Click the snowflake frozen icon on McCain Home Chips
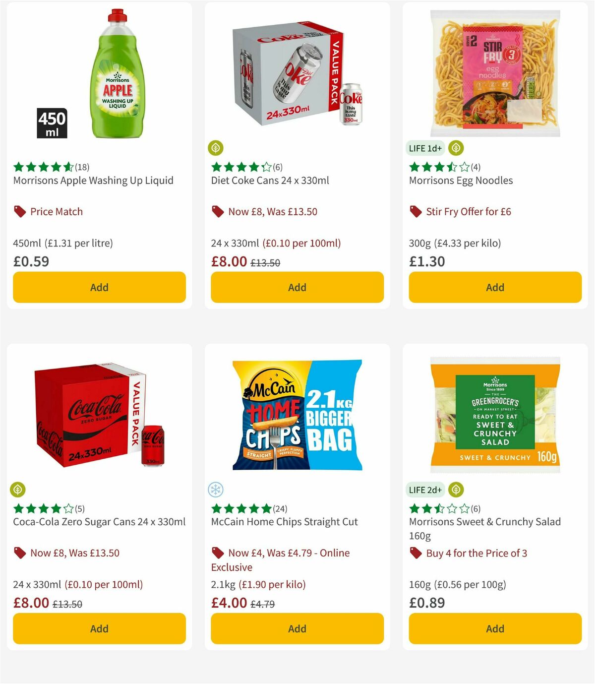 pos(216,489)
